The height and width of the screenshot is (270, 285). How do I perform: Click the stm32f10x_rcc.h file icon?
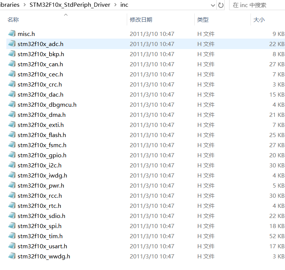[12, 195]
